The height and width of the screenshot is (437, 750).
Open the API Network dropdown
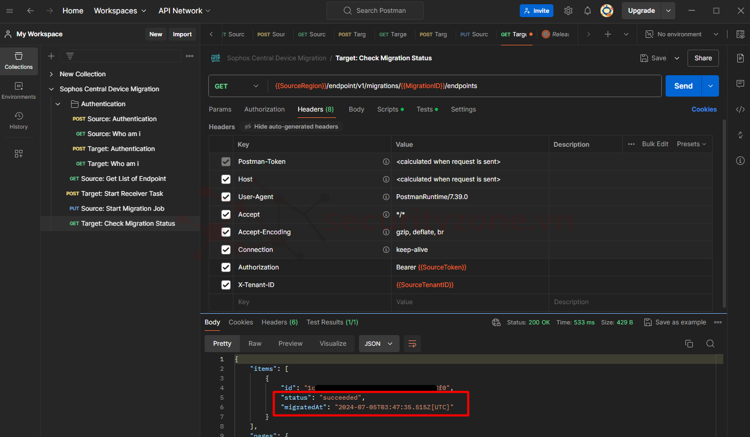(184, 11)
